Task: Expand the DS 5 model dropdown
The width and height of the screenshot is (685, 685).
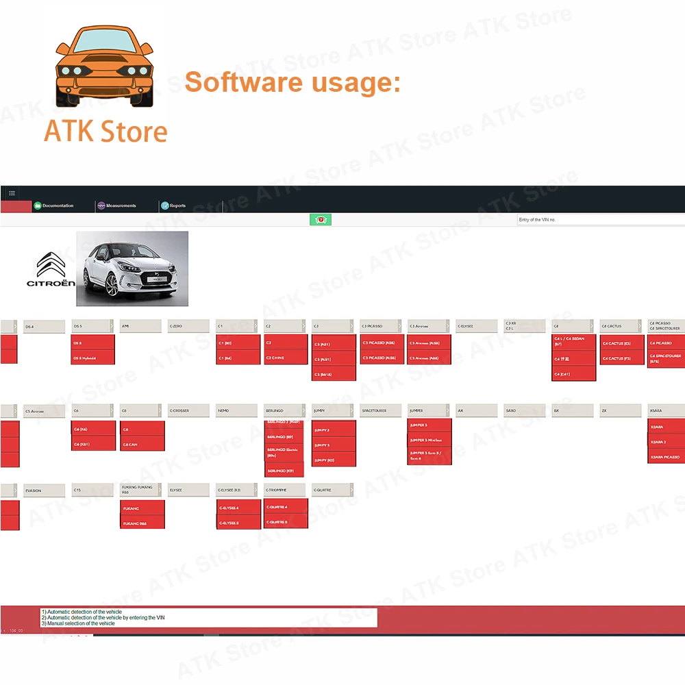Action: tap(112, 326)
